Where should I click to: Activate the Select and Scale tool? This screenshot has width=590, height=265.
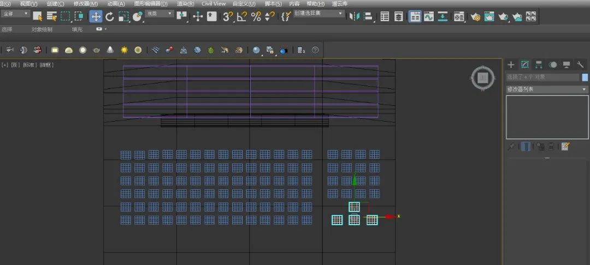(x=123, y=16)
